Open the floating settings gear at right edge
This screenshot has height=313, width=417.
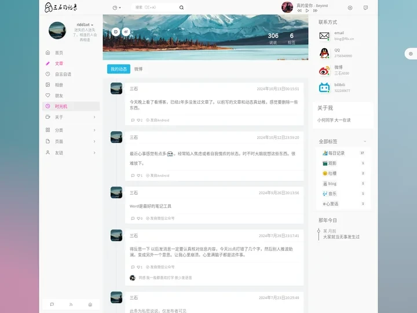[x=411, y=54]
